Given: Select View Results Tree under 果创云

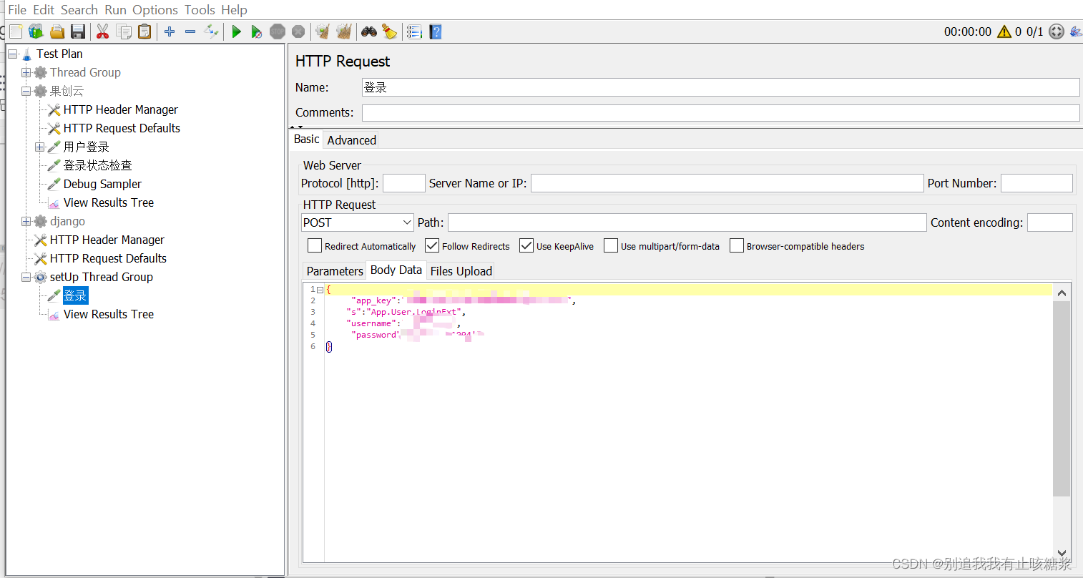Looking at the screenshot, I should 109,202.
